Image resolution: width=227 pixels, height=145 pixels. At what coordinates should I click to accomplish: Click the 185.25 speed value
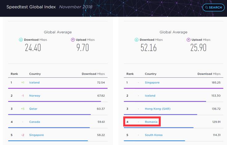pyautogui.click(x=216, y=83)
